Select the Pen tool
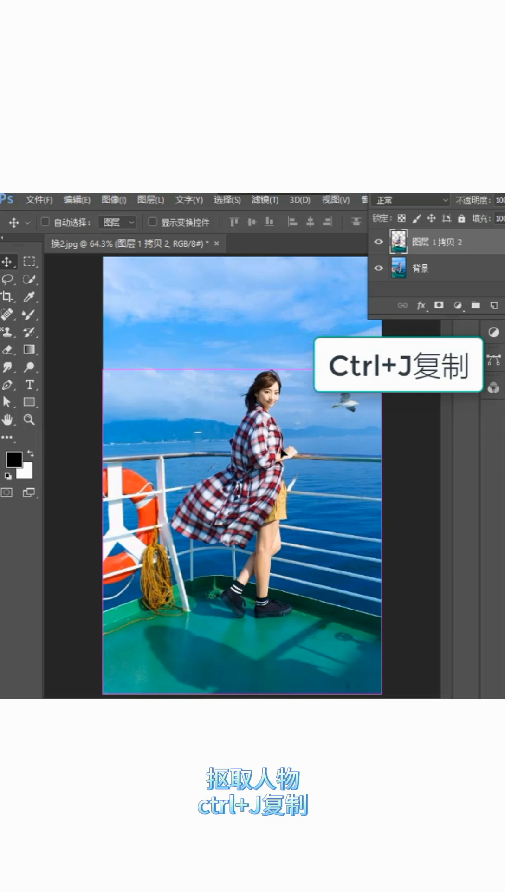The width and height of the screenshot is (505, 892). tap(7, 385)
